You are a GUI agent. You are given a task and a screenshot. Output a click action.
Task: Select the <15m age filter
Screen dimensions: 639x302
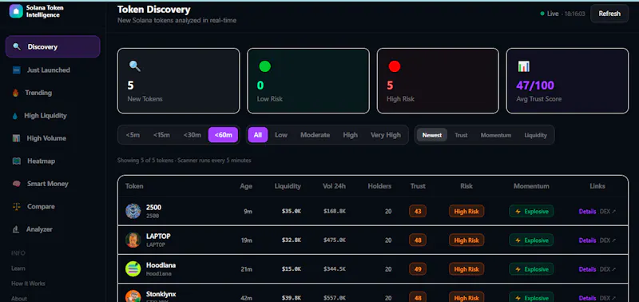[x=162, y=135]
